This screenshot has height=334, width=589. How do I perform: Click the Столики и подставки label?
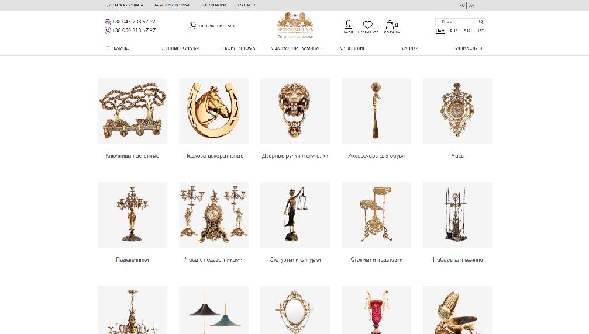point(377,259)
